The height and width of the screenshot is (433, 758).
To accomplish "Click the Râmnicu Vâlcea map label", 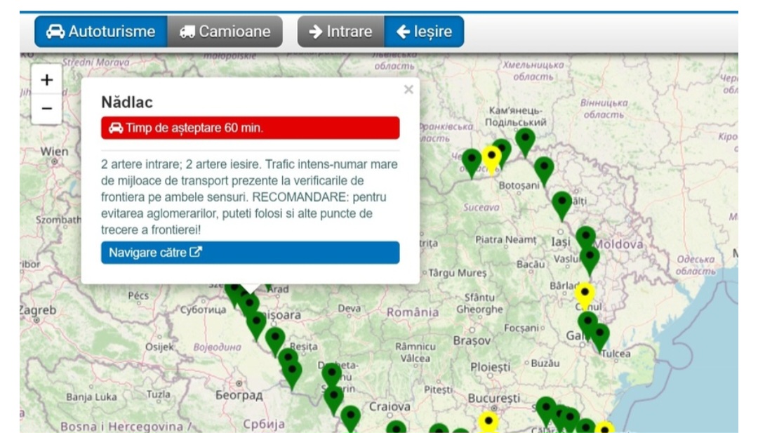I will tap(415, 353).
